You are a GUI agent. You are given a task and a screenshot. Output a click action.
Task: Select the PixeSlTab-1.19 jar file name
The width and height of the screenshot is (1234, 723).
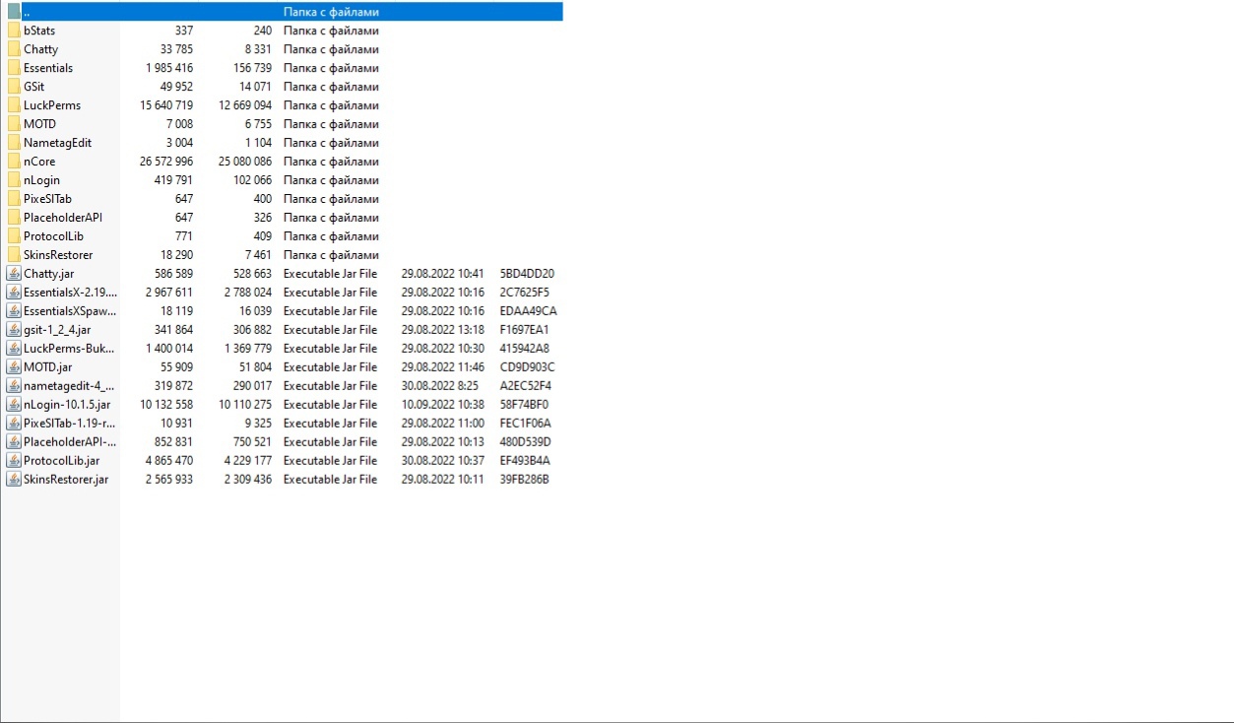tap(69, 424)
